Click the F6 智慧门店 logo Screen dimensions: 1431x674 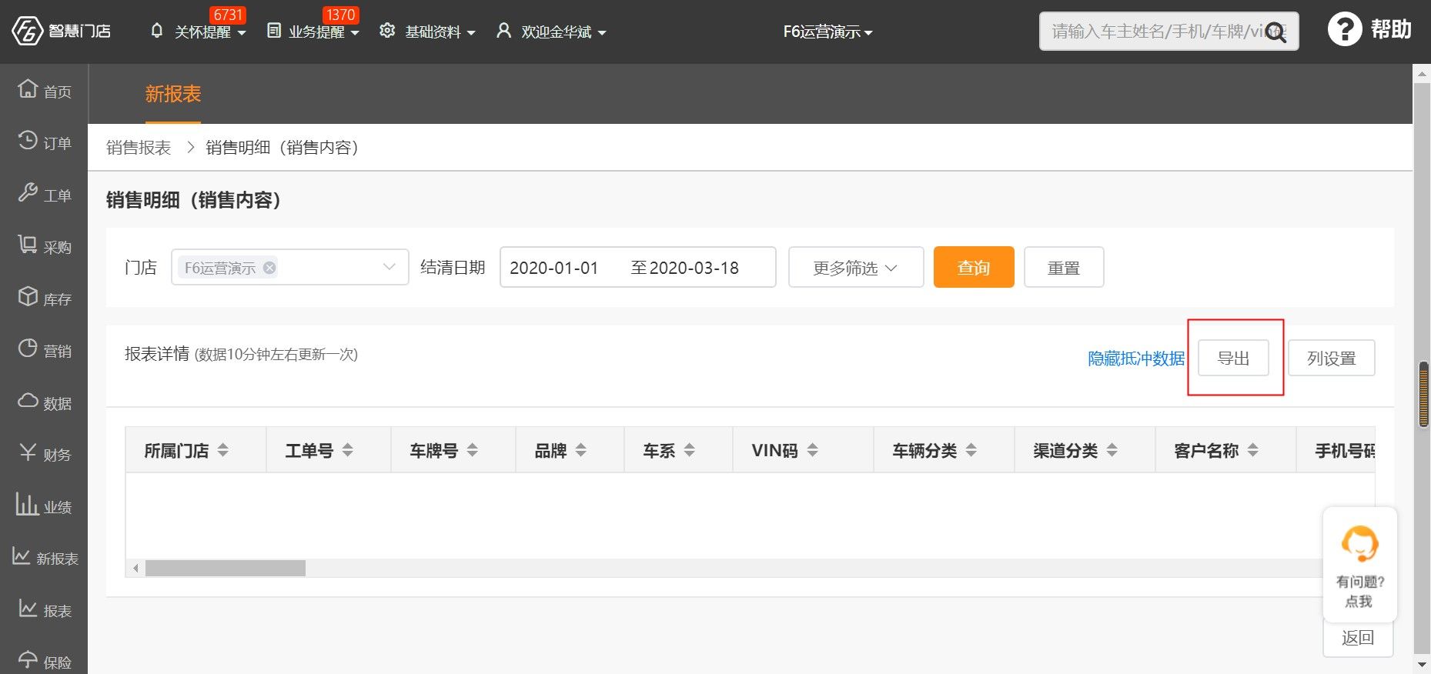coord(61,31)
